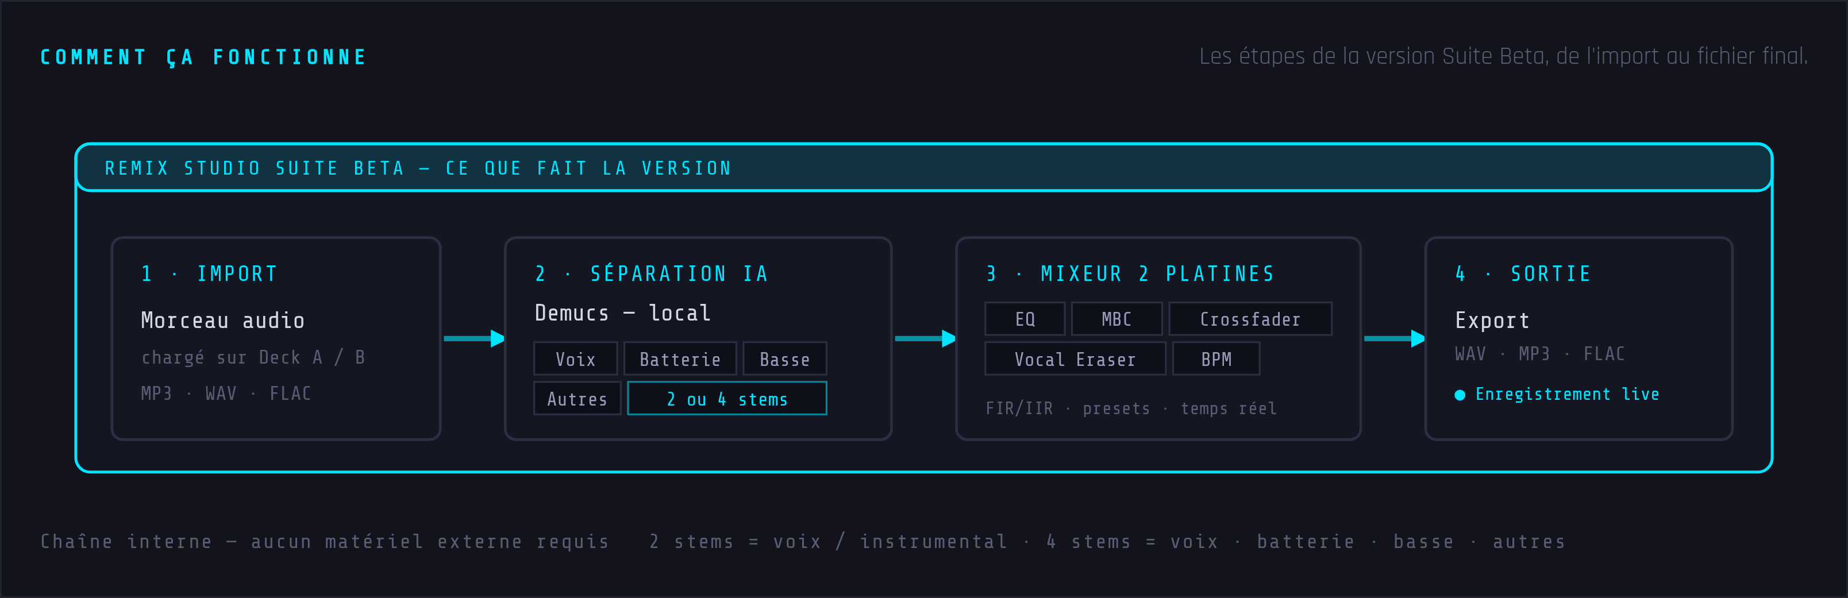
Task: Select the Autres stem chip
Action: (577, 399)
